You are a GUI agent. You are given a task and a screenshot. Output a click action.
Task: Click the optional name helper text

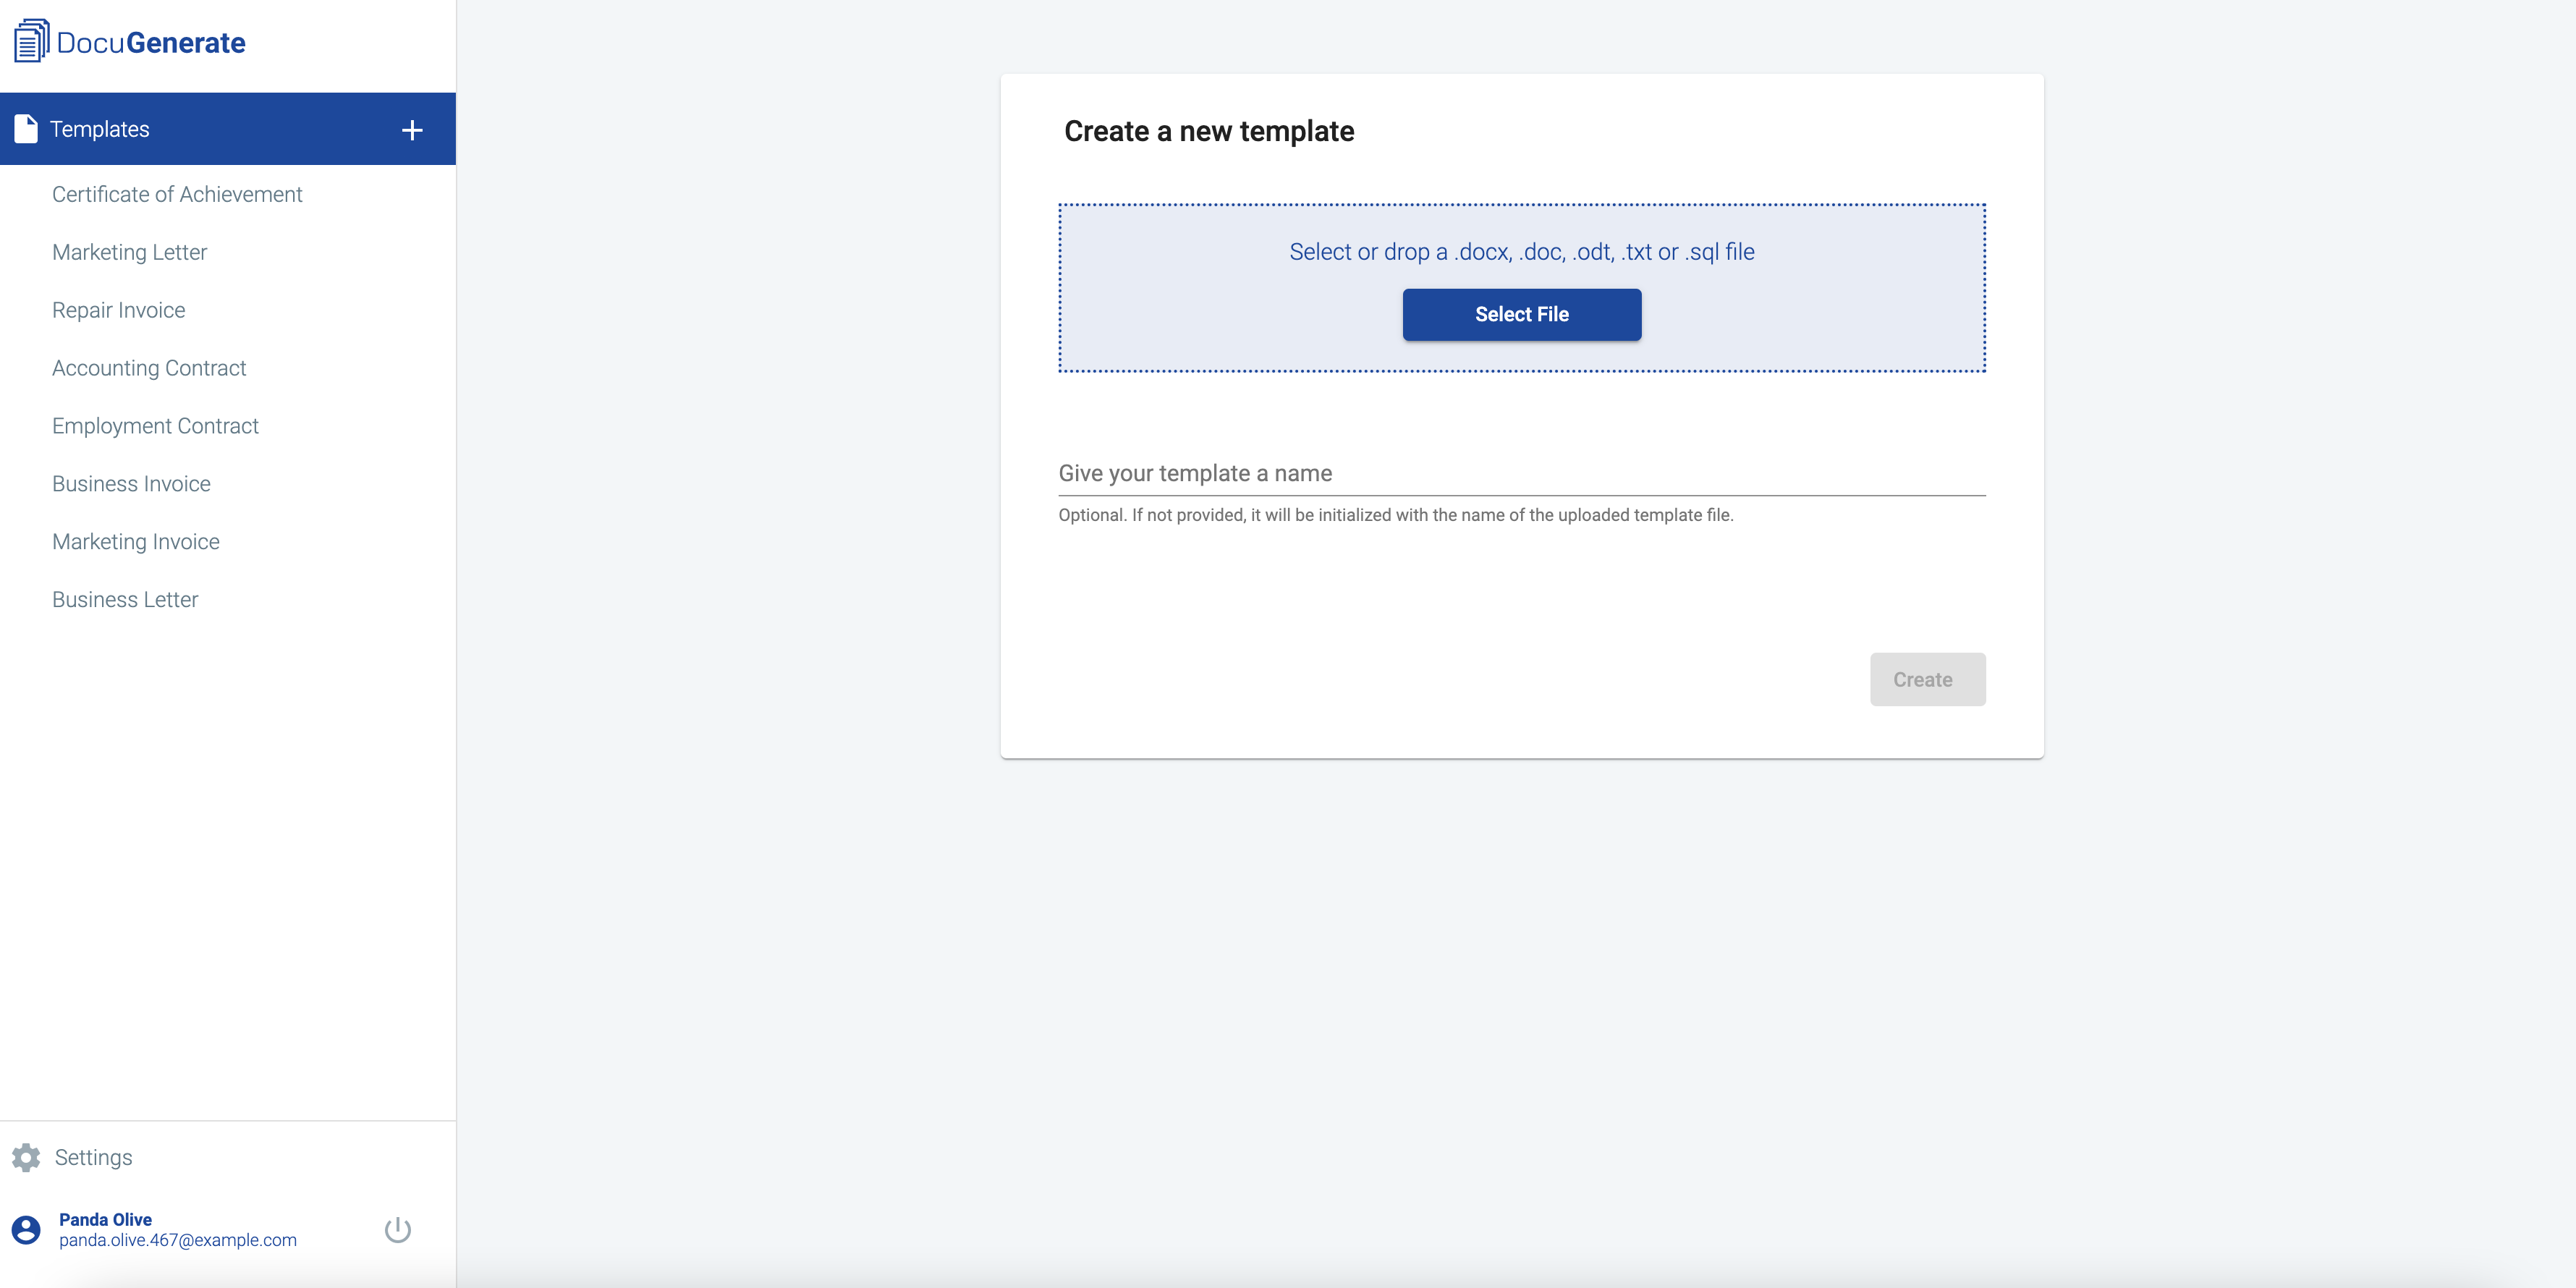(1395, 515)
